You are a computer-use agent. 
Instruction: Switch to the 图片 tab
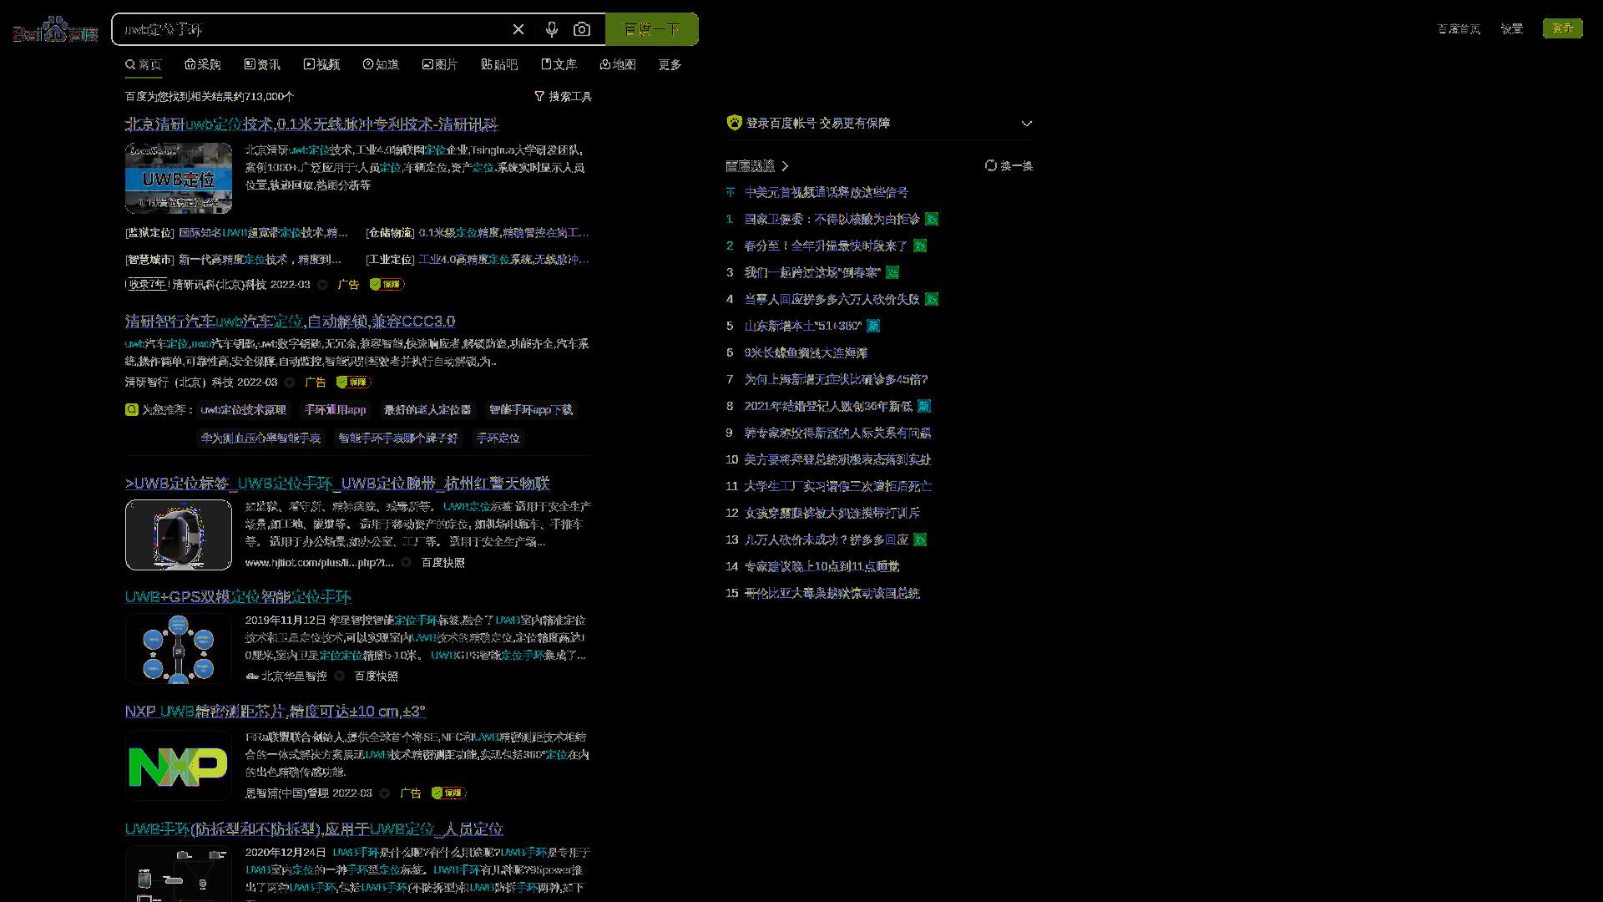[x=440, y=64]
